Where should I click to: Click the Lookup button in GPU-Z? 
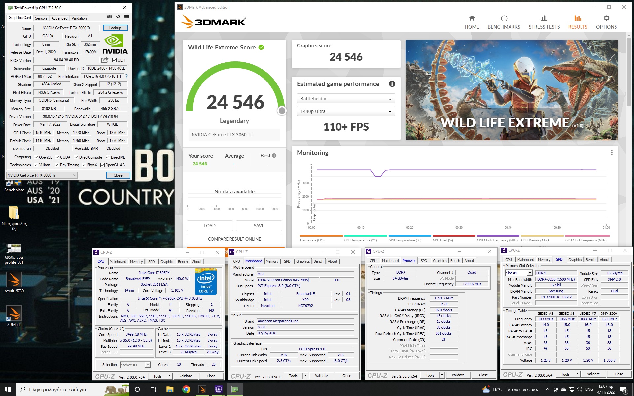115,28
